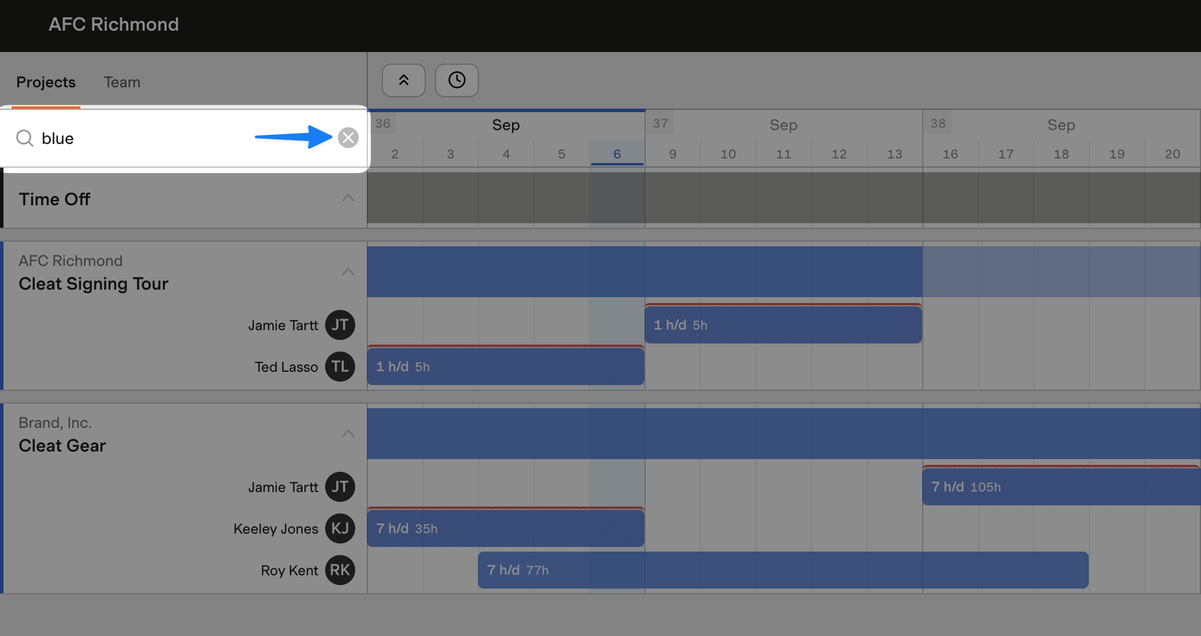This screenshot has height=636, width=1201.
Task: Select date 20 in the timeline header
Action: pos(1173,154)
